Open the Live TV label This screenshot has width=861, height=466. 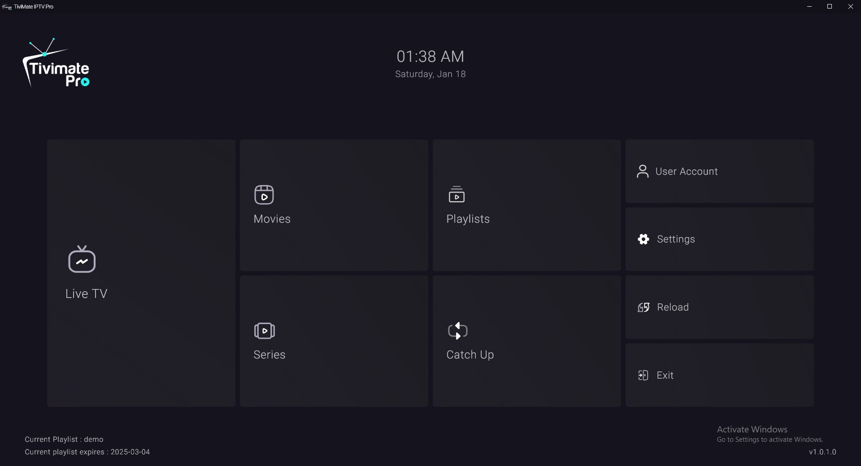[x=87, y=294]
